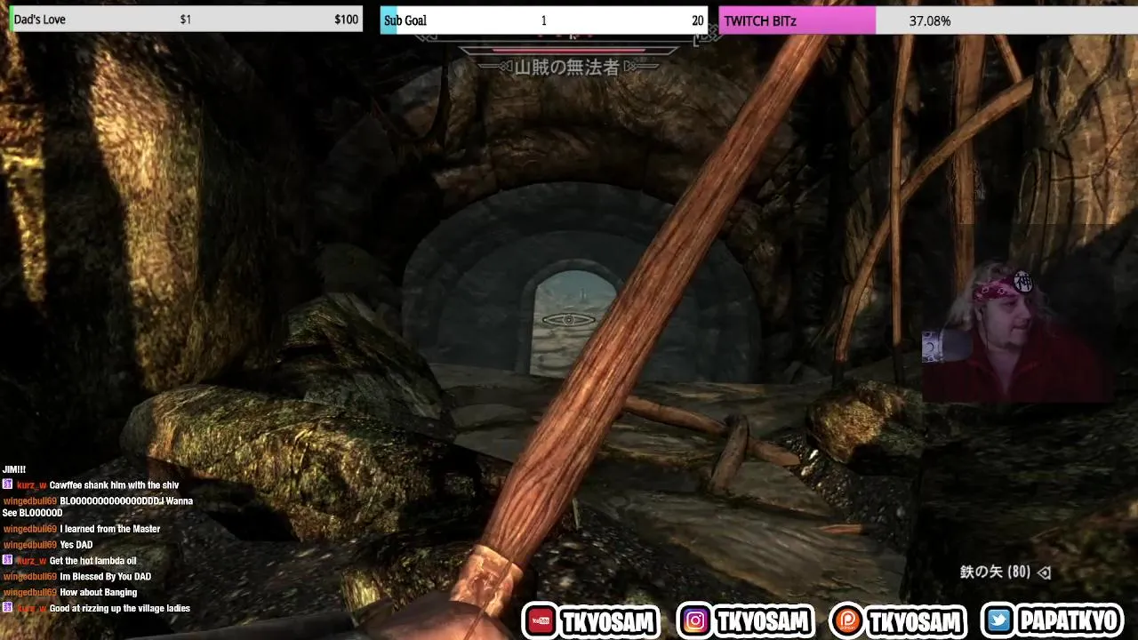This screenshot has width=1138, height=640.
Task: Click the 鉄の矢 (80) ammo counter
Action: [995, 572]
